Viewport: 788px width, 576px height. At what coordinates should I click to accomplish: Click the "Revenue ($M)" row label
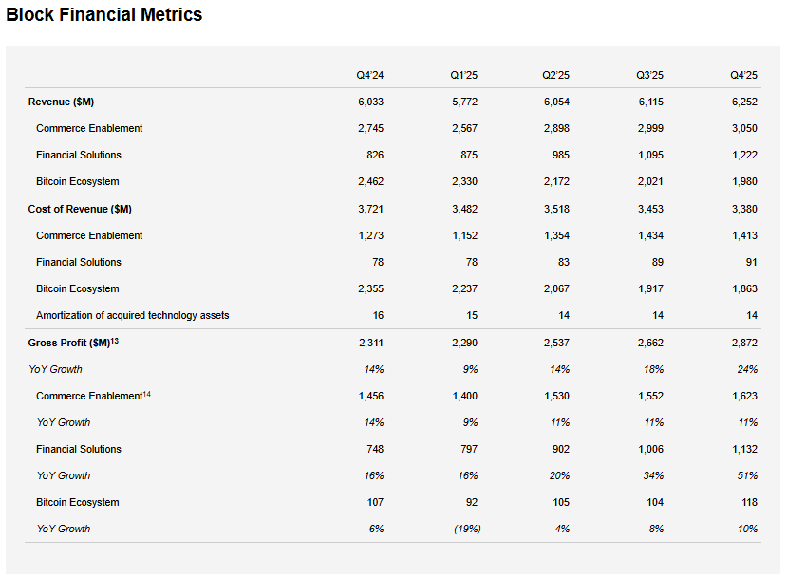(x=61, y=102)
